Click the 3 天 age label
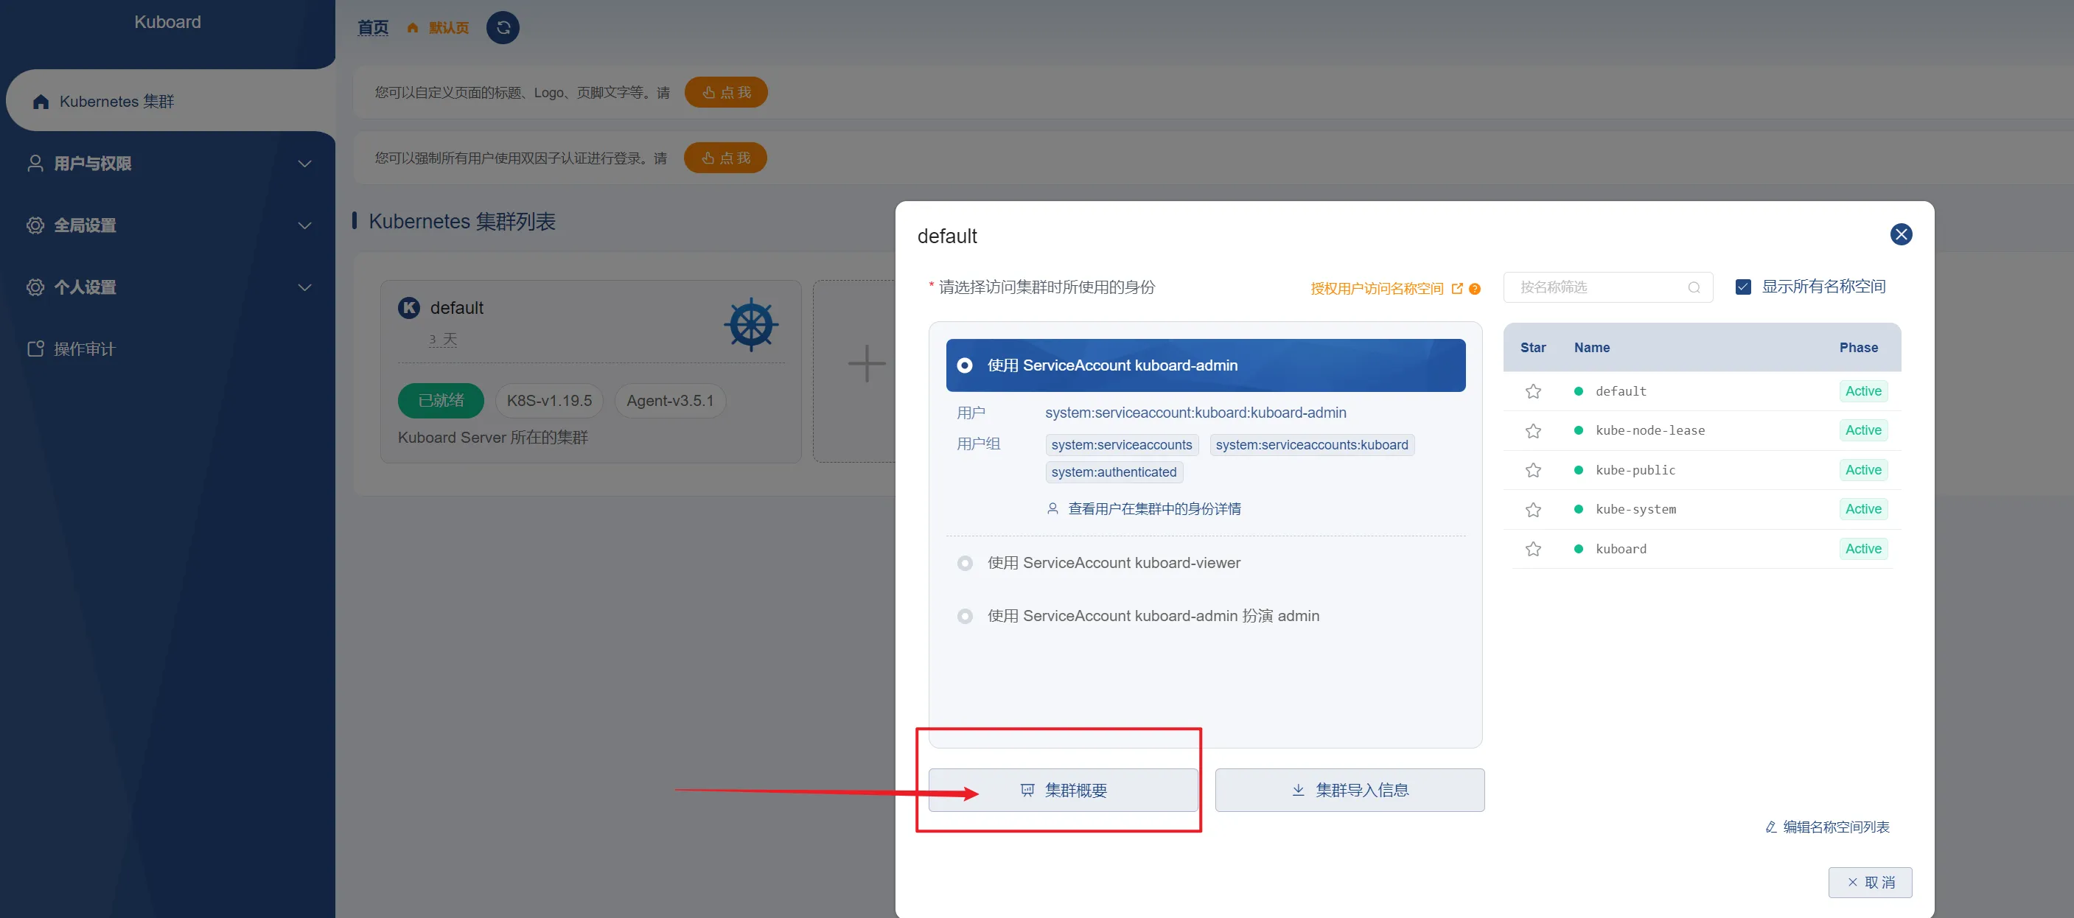The image size is (2074, 918). (x=443, y=340)
